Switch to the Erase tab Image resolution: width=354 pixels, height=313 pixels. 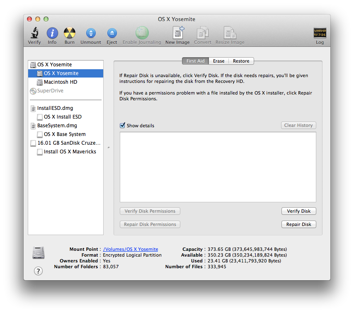(x=219, y=61)
